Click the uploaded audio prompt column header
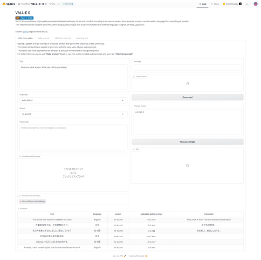This screenshot has width=261, height=260. pyautogui.click(x=151, y=214)
